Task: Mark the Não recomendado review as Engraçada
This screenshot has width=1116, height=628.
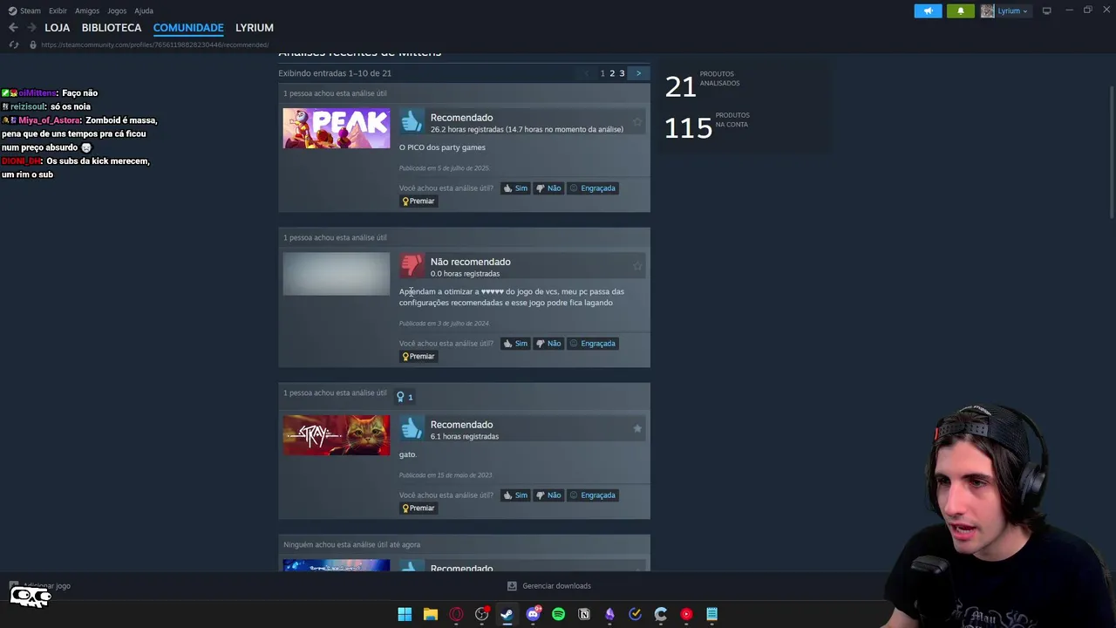Action: (593, 343)
